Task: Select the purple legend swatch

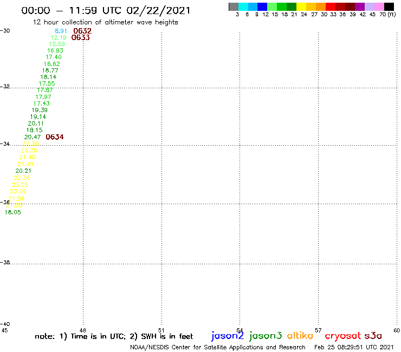Action: [360, 6]
